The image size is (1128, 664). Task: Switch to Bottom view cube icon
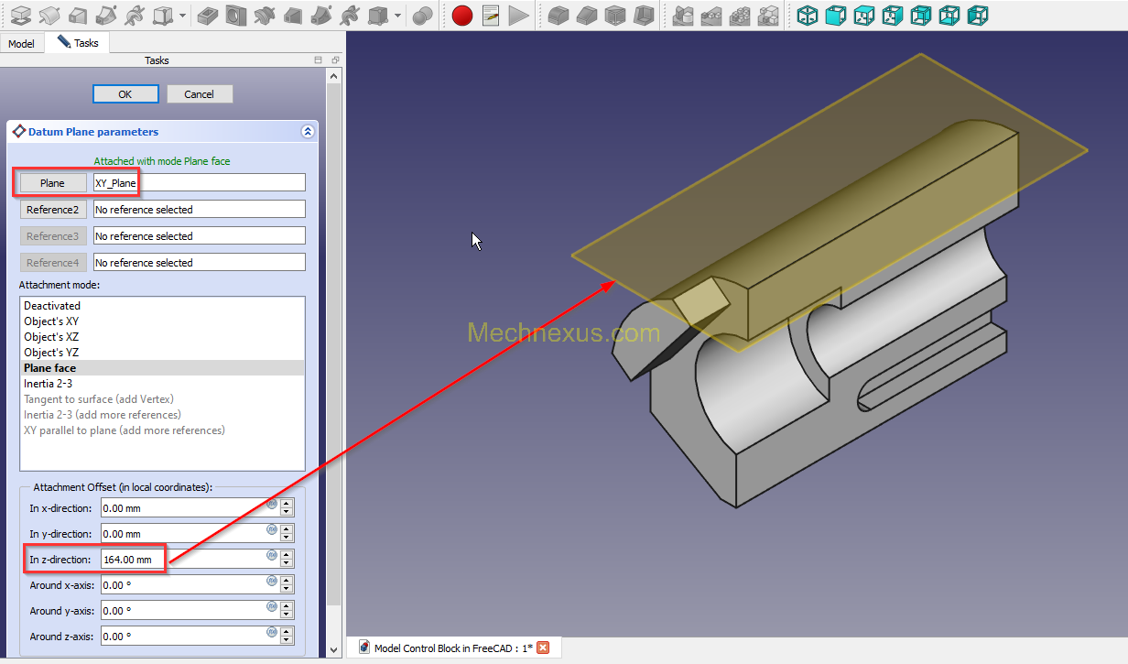pyautogui.click(x=949, y=15)
